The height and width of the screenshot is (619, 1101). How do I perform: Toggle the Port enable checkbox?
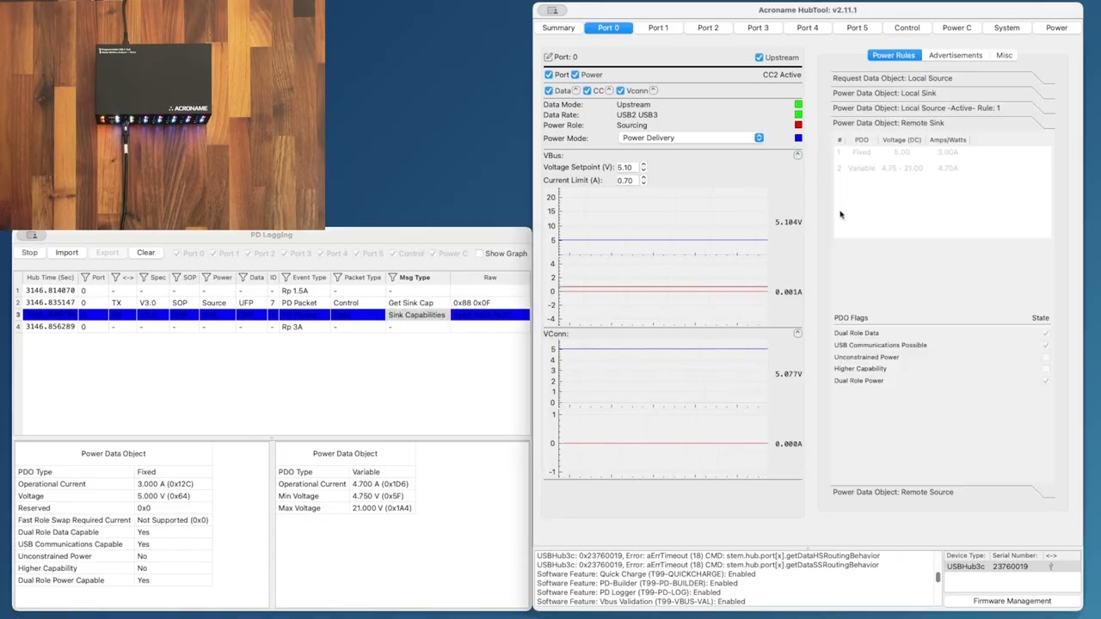[548, 75]
